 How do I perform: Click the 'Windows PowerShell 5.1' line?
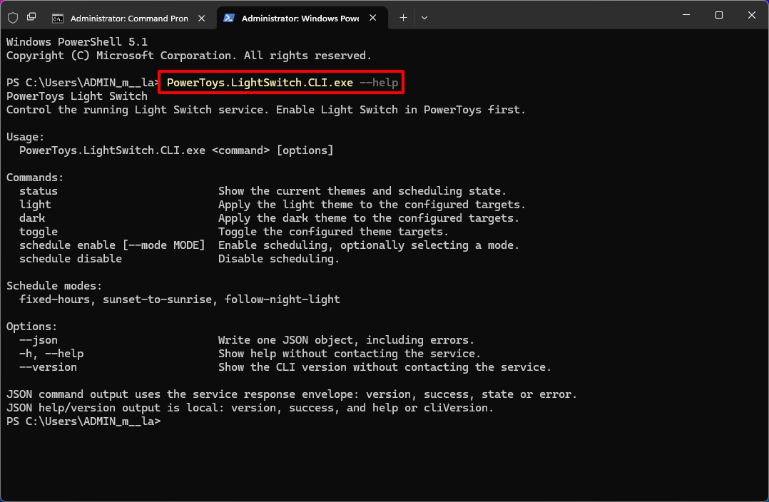77,42
